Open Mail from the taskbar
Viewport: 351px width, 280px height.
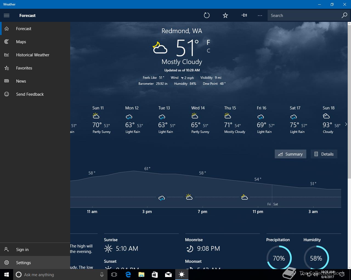[x=168, y=275]
